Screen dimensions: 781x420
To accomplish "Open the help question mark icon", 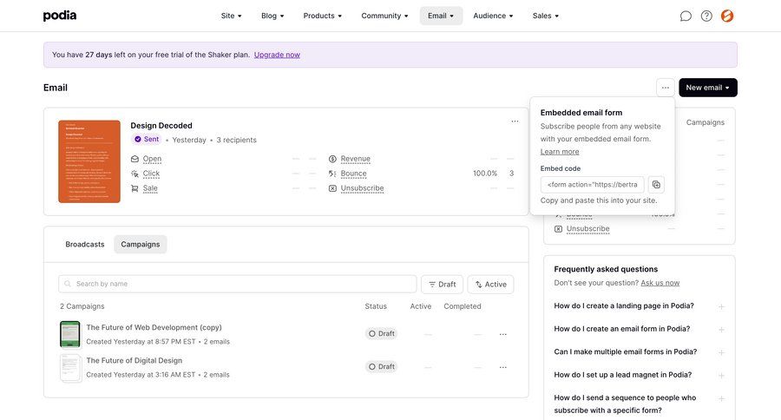I will click(x=706, y=16).
